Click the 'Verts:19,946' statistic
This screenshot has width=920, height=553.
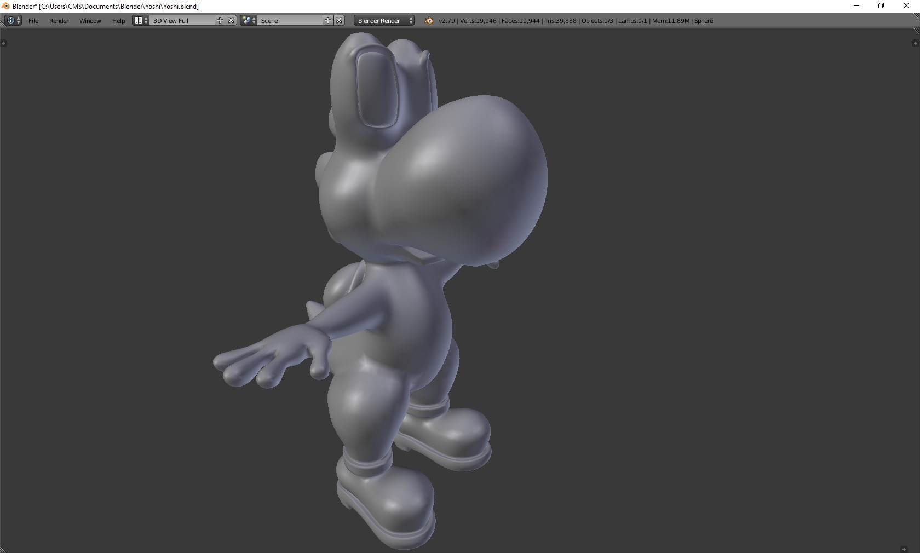pos(478,21)
